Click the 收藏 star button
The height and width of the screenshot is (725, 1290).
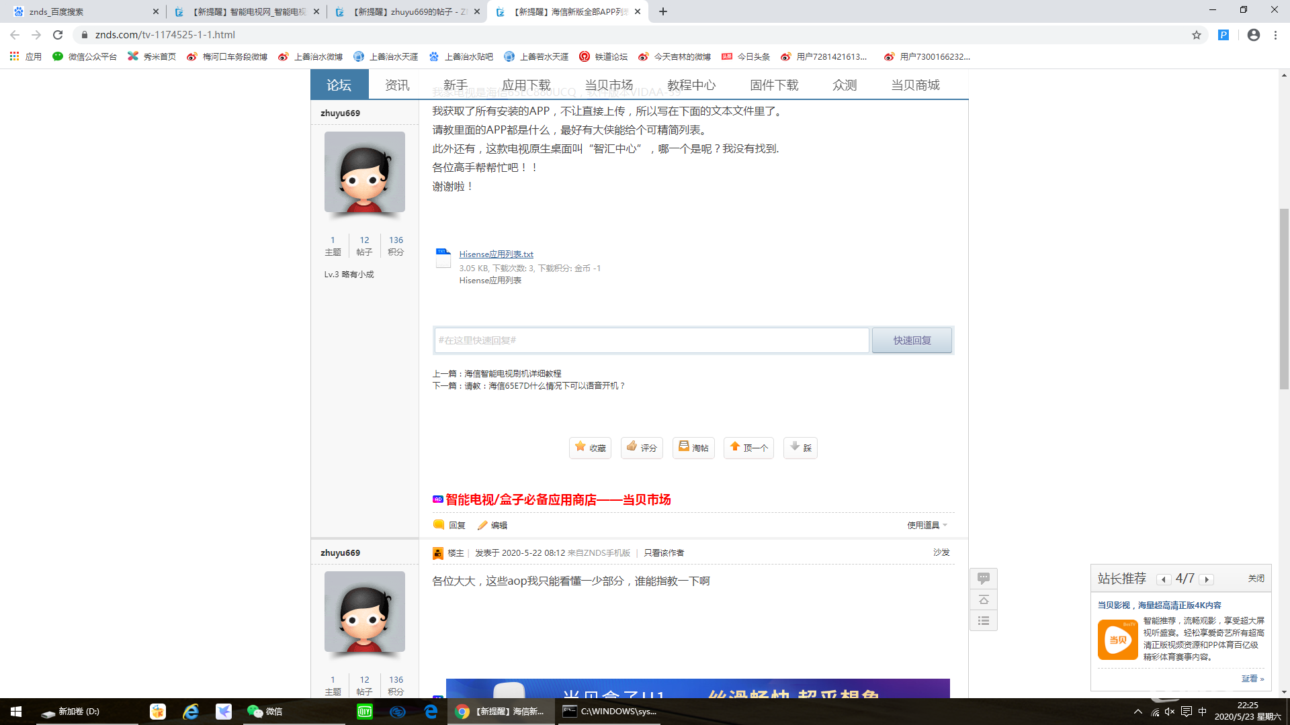coord(590,448)
